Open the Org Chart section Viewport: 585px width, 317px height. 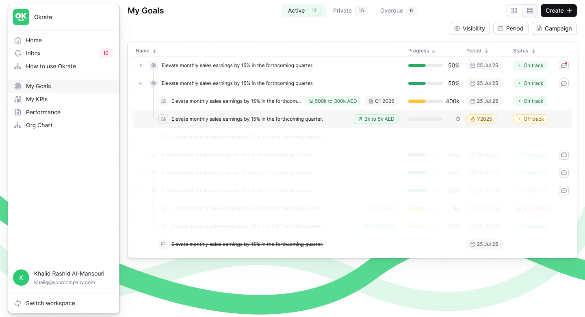[39, 125]
